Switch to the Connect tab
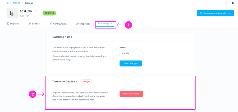The width and height of the screenshot is (238, 112). [x=34, y=24]
